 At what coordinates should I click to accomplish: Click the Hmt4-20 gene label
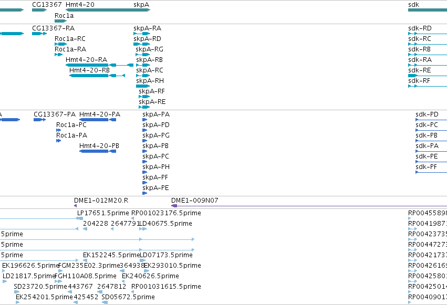80,5
